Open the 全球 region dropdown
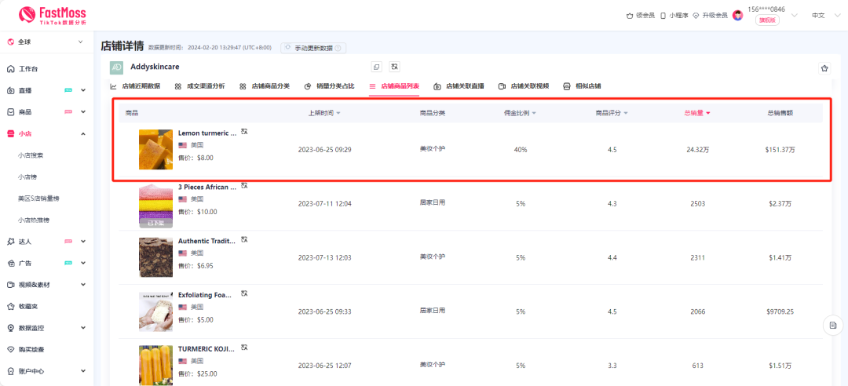 pyautogui.click(x=46, y=42)
